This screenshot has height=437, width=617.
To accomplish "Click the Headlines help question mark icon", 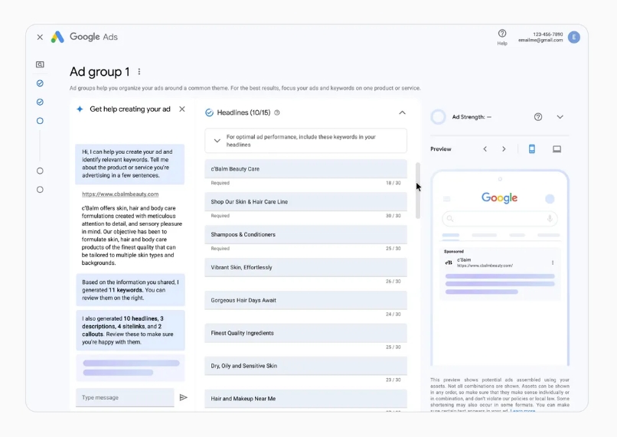I will [x=277, y=113].
